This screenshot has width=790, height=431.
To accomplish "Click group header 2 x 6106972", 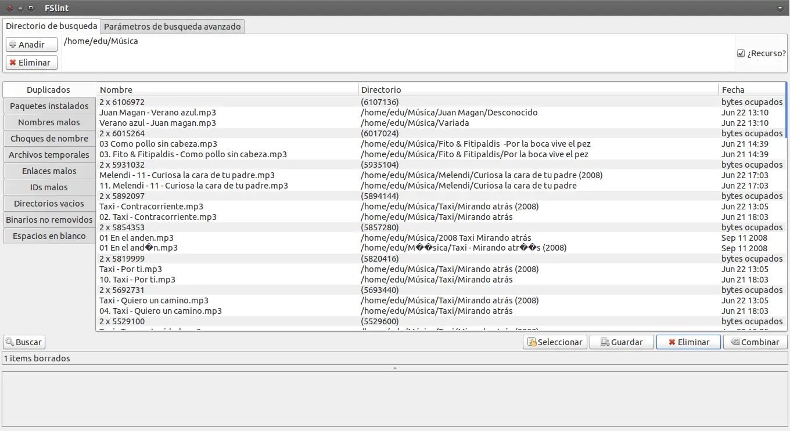I will [441, 102].
